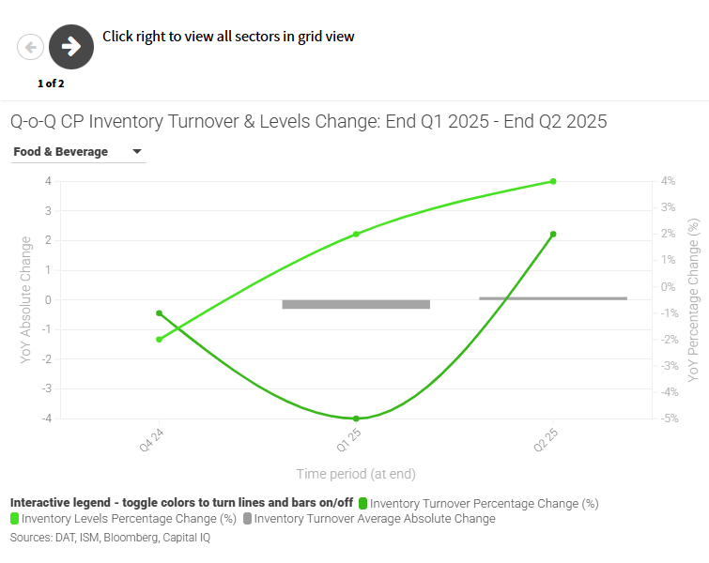Select the higher Q4 24 data point
Screen dimensions: 709x563
(x=160, y=313)
